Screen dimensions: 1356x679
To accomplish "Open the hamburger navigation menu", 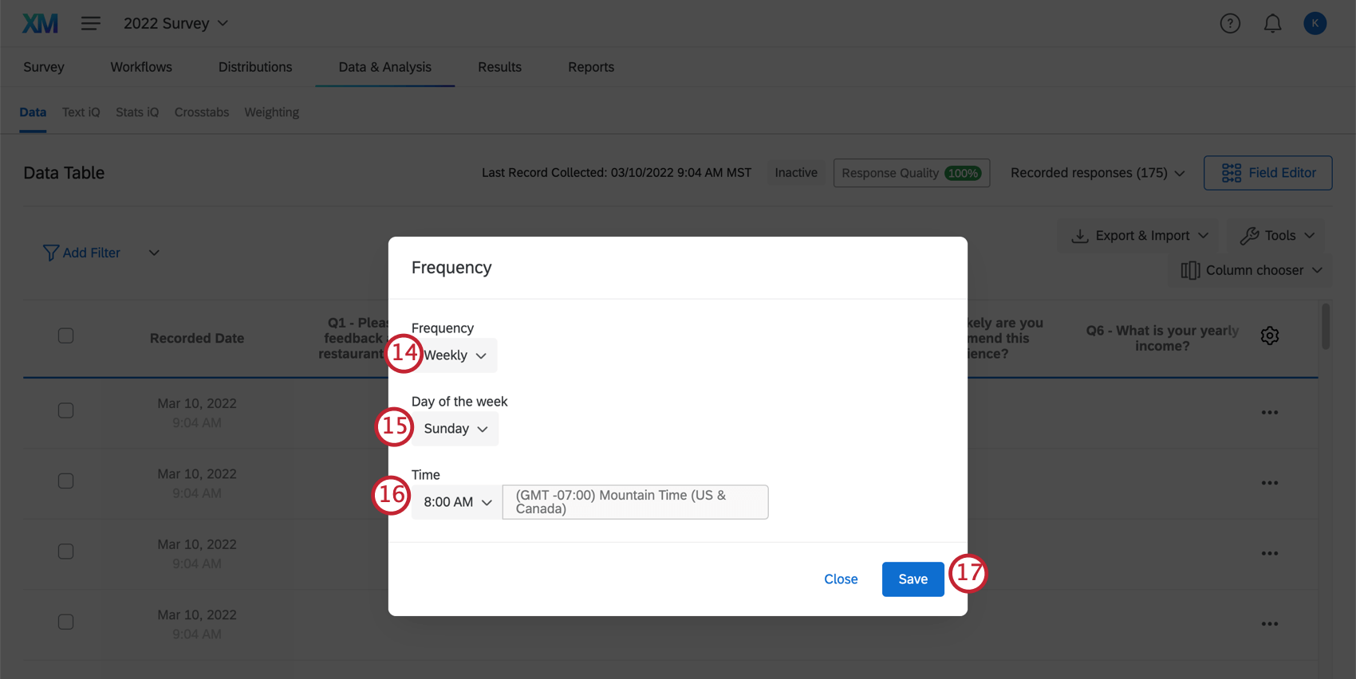I will tap(91, 24).
